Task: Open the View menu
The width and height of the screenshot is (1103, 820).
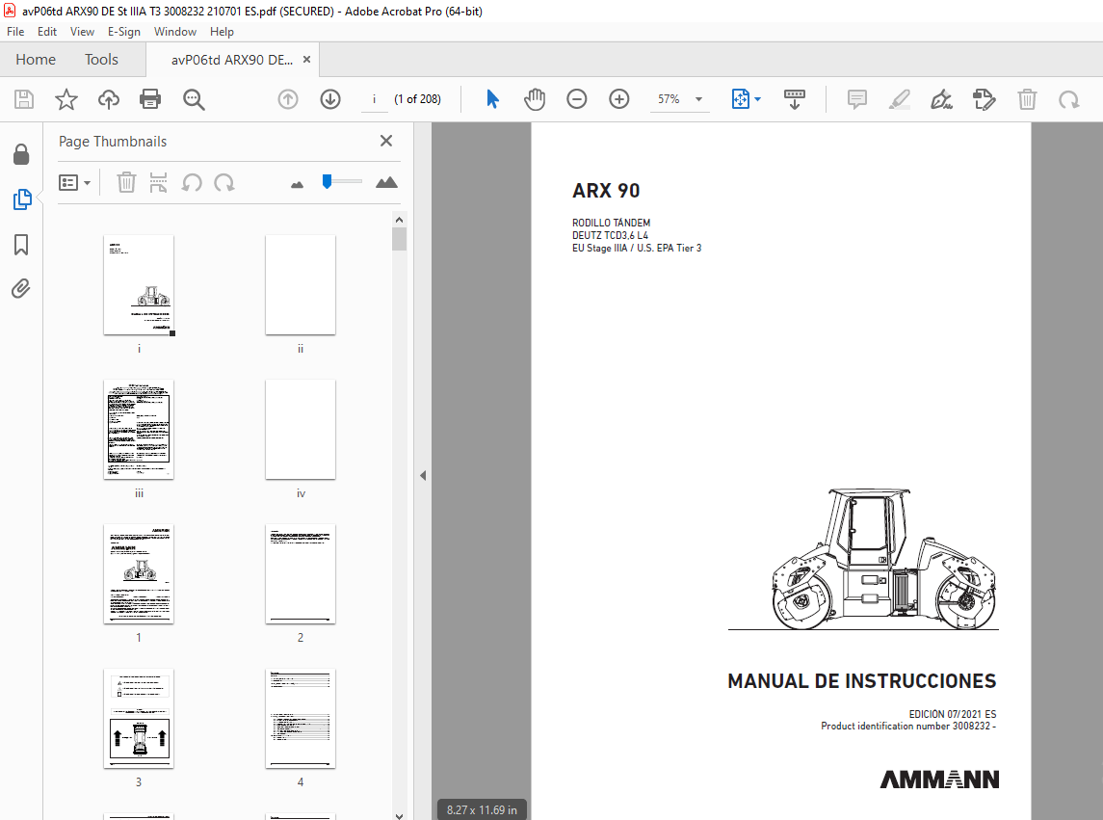Action: [82, 32]
